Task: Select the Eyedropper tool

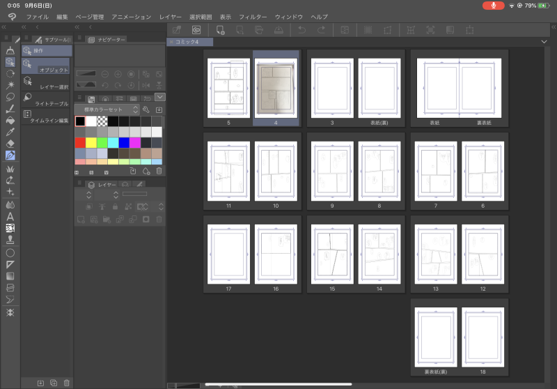Action: pyautogui.click(x=10, y=132)
